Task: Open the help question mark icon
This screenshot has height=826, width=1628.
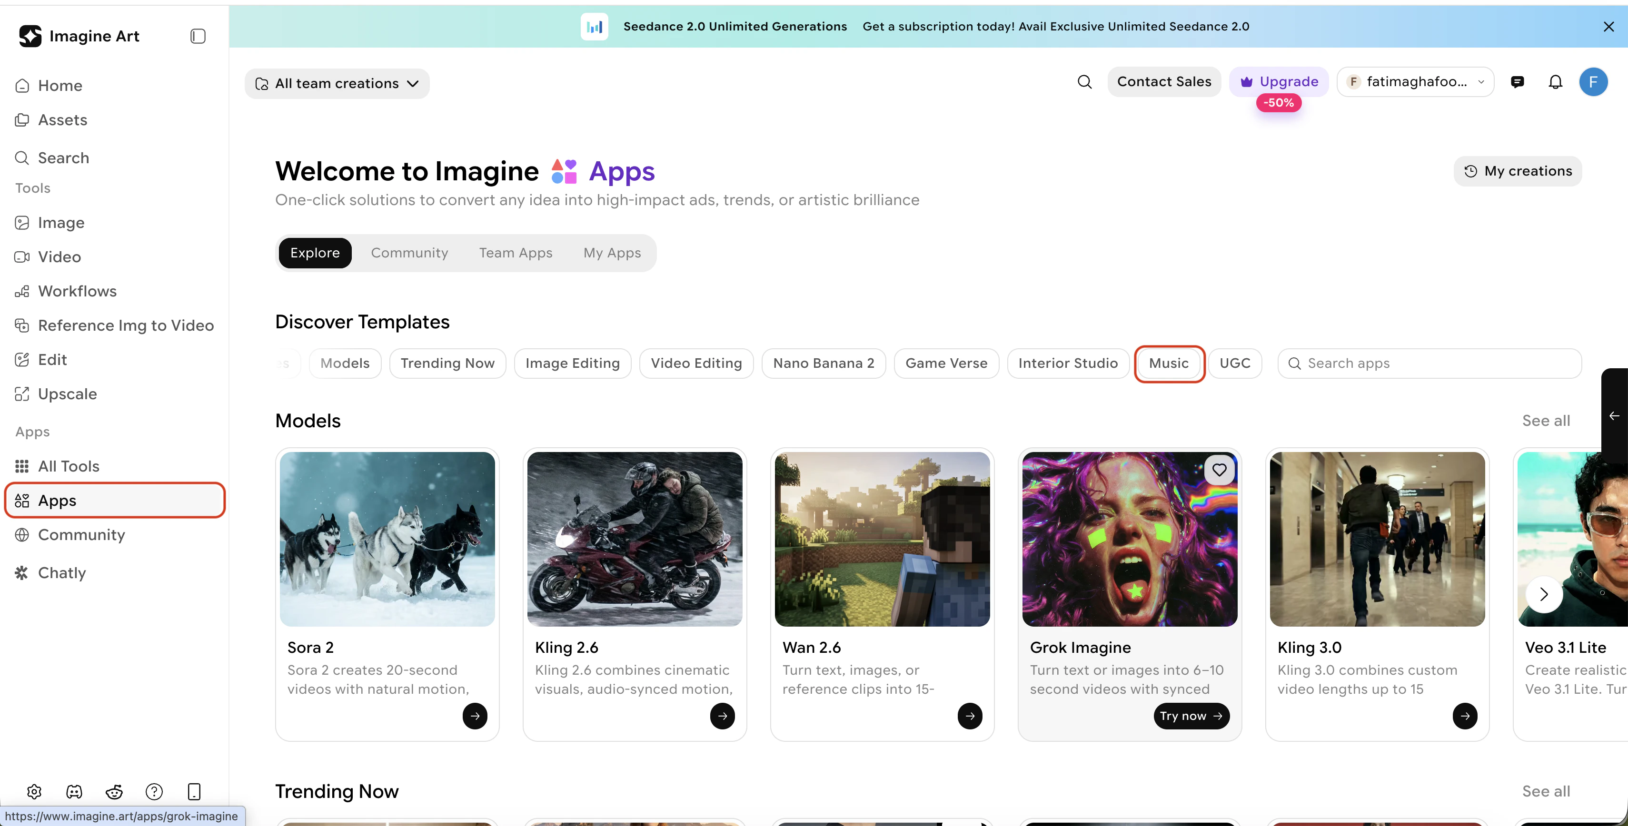Action: pyautogui.click(x=154, y=791)
